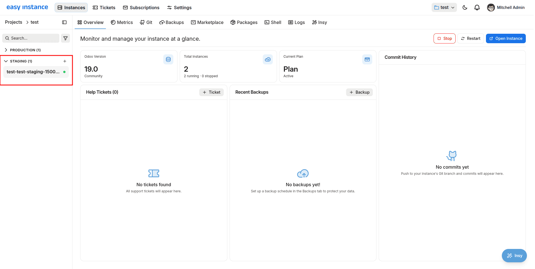This screenshot has width=535, height=269.
Task: Open the Subscriptions page
Action: (141, 8)
